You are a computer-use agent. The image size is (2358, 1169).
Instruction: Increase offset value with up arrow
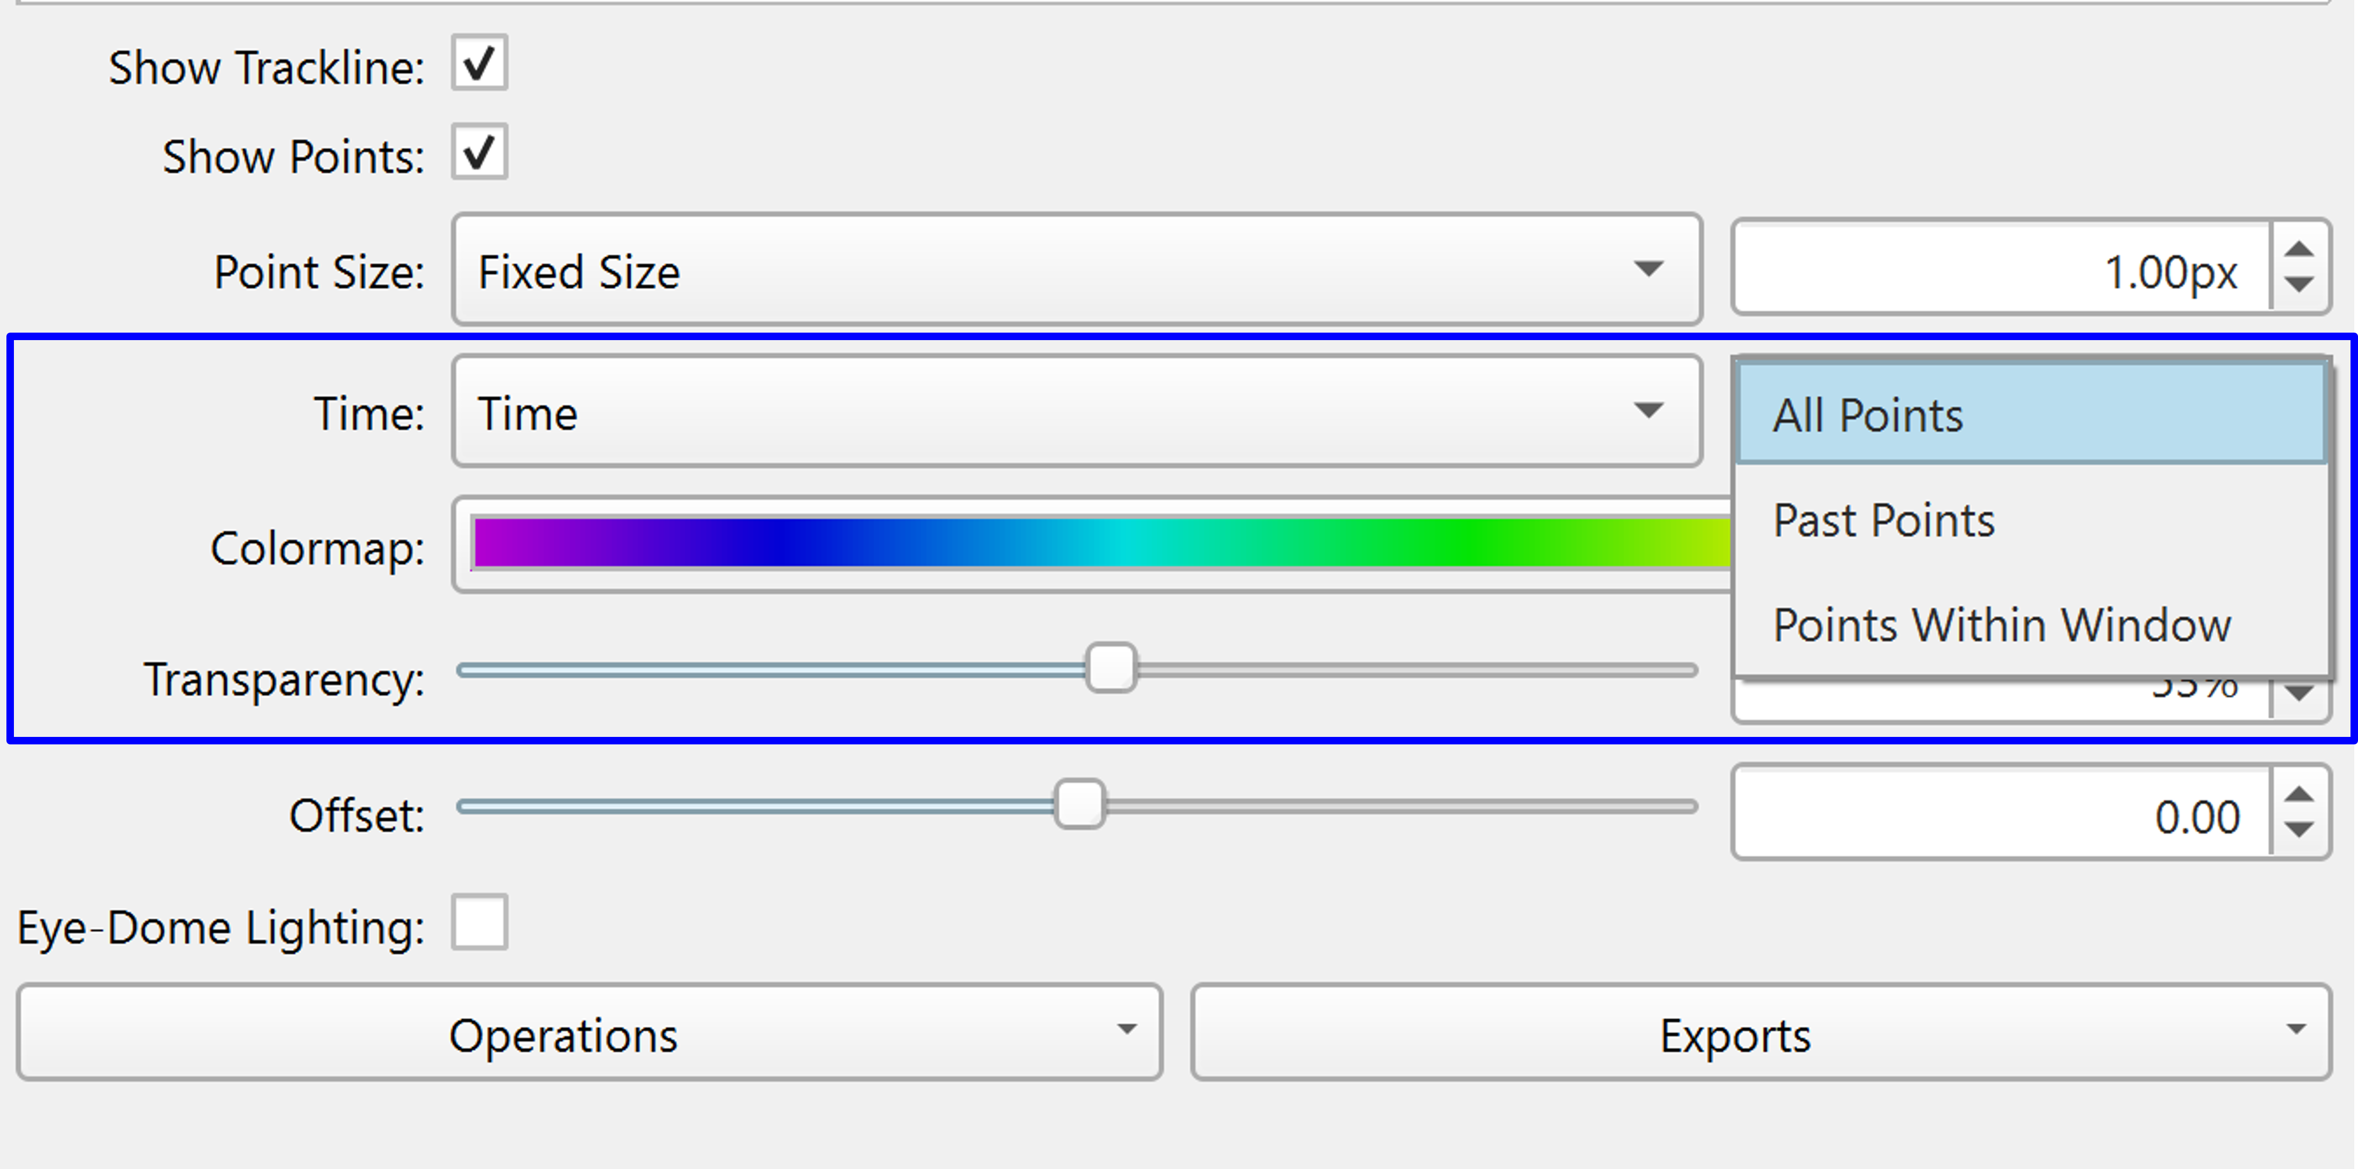[2300, 795]
